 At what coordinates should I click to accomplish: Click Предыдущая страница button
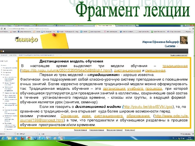click(x=115, y=130)
